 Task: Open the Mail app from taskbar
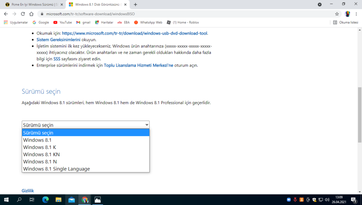point(72,200)
